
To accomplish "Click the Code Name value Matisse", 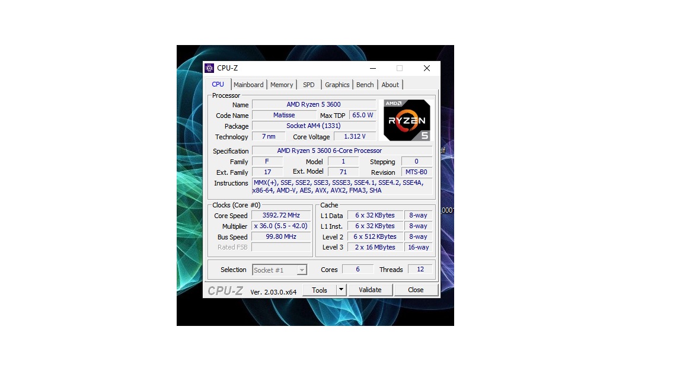I will pyautogui.click(x=284, y=116).
